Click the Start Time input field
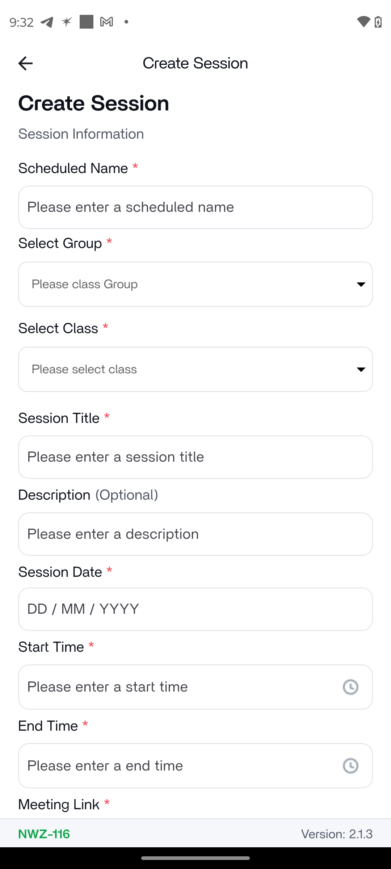Viewport: 391px width, 869px height. pos(174,687)
